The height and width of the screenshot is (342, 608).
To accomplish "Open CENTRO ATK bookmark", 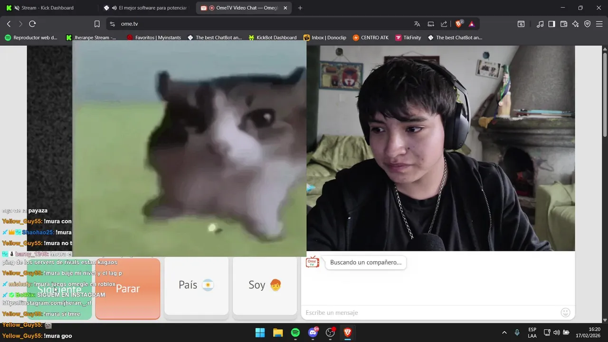I will click(371, 38).
